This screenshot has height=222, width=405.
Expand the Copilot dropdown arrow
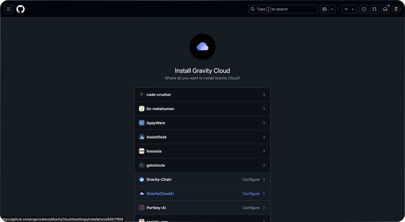tap(332, 9)
